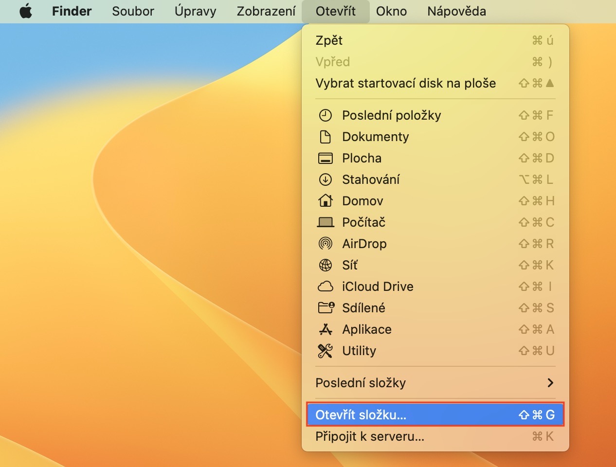Screen dimensions: 616x467
Task: Open the Apple menu
Action: tap(26, 11)
